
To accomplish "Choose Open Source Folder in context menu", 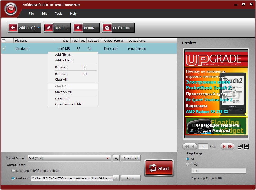I will click(73, 104).
